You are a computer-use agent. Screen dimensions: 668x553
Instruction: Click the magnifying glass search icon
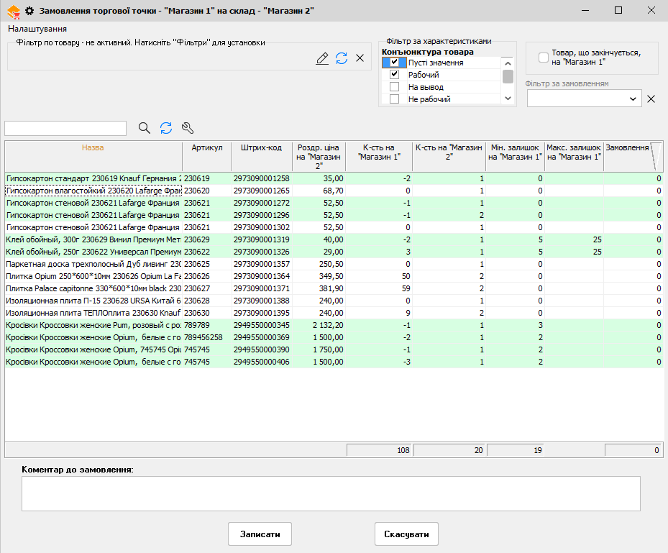coord(145,128)
